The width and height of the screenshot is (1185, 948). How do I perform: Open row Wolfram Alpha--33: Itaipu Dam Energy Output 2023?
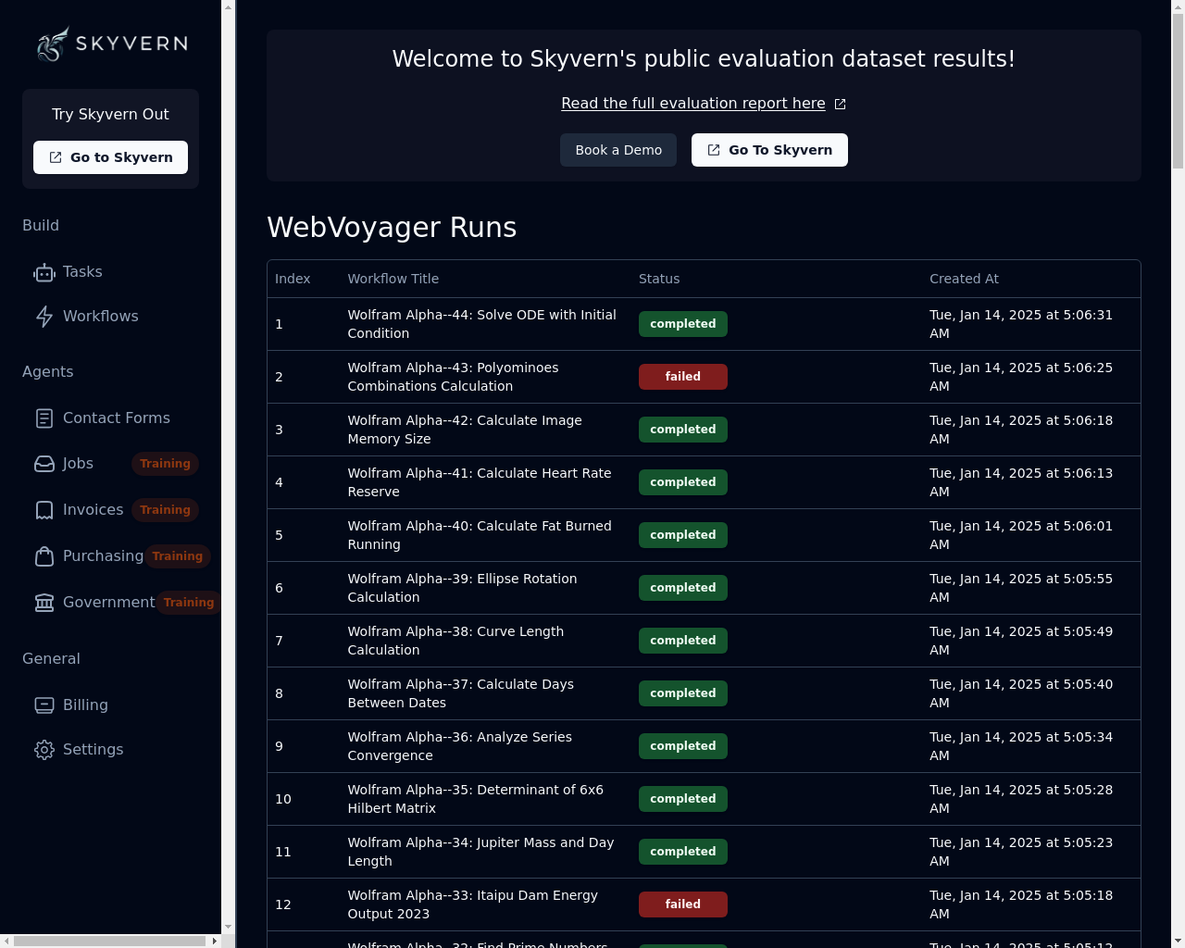(x=704, y=904)
